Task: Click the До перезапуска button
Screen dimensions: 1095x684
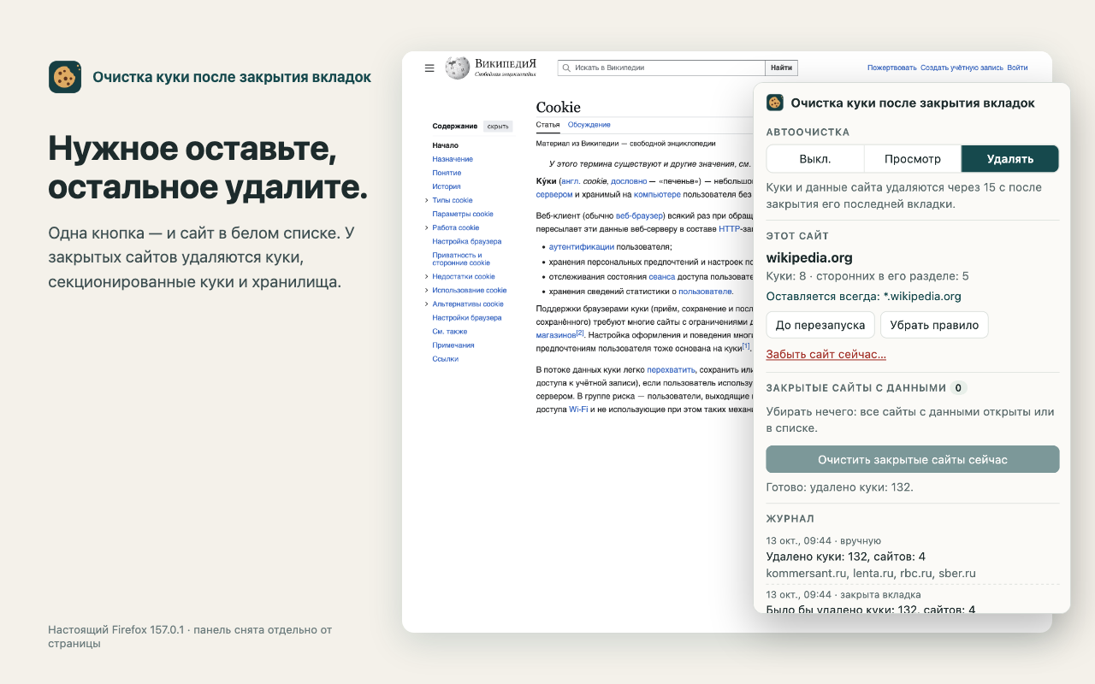Action: pos(821,325)
